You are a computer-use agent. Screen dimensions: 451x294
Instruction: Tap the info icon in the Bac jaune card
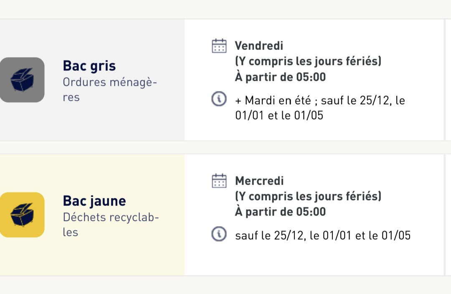click(219, 235)
